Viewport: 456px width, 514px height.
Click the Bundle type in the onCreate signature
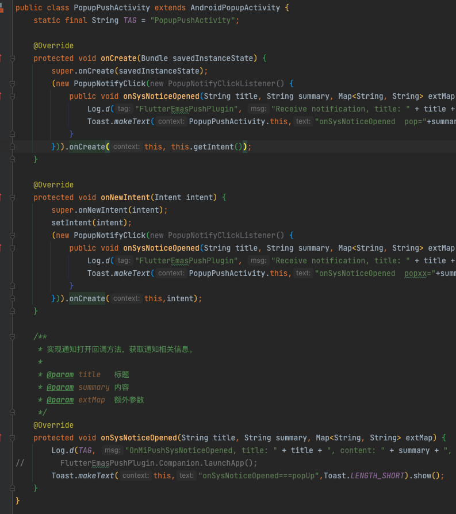[x=155, y=58]
